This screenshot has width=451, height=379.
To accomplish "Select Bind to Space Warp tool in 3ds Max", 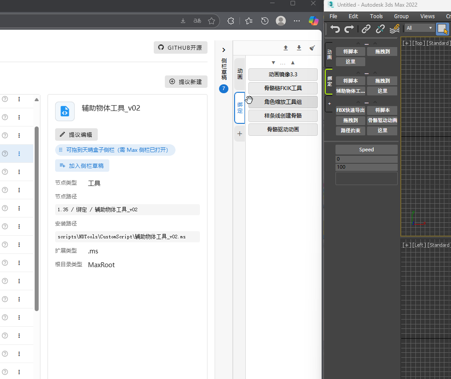I will [x=395, y=29].
